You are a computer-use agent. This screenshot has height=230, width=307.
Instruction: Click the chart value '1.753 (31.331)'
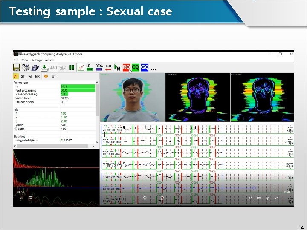113,142
